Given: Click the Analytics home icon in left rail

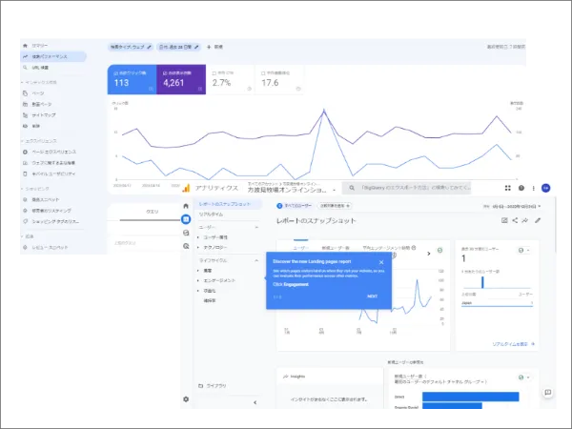Looking at the screenshot, I should click(186, 206).
